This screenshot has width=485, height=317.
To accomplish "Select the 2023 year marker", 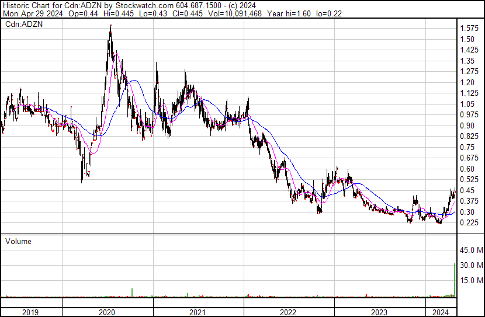I will (x=380, y=312).
